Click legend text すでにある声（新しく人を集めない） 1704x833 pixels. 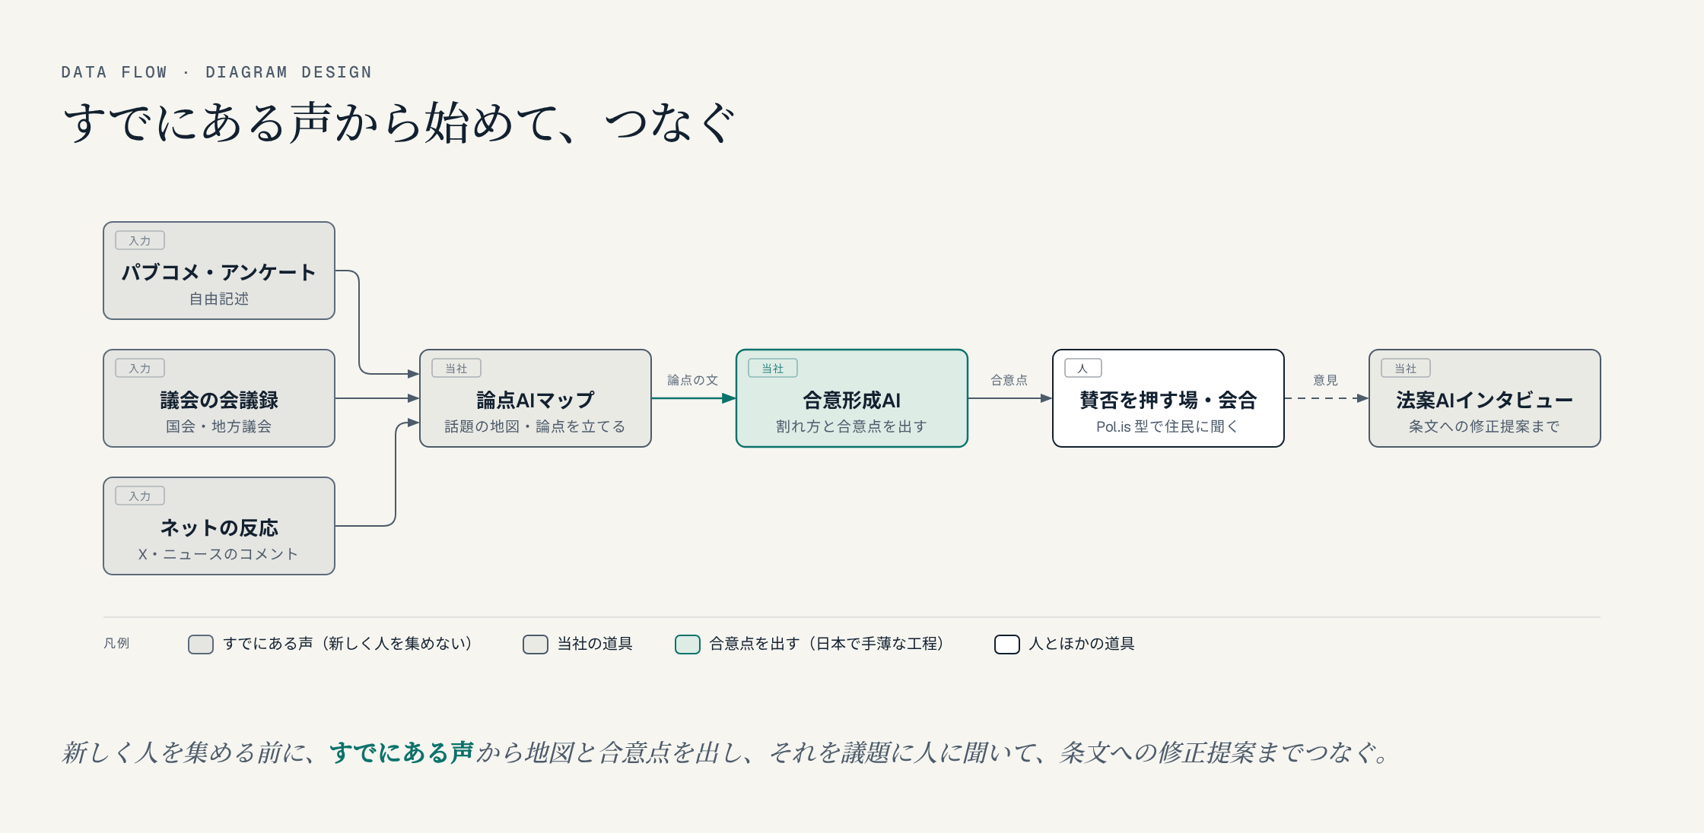click(348, 644)
